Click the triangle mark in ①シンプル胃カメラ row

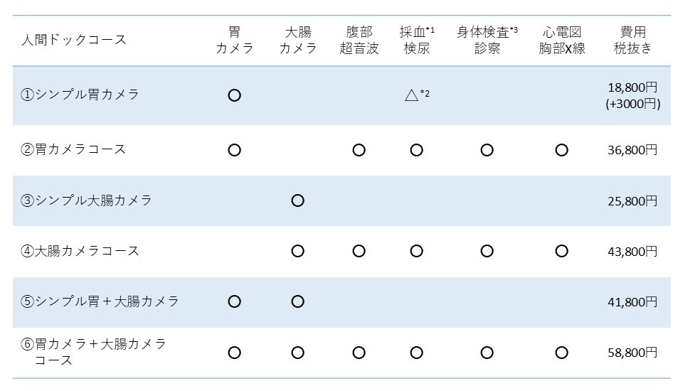tap(411, 95)
